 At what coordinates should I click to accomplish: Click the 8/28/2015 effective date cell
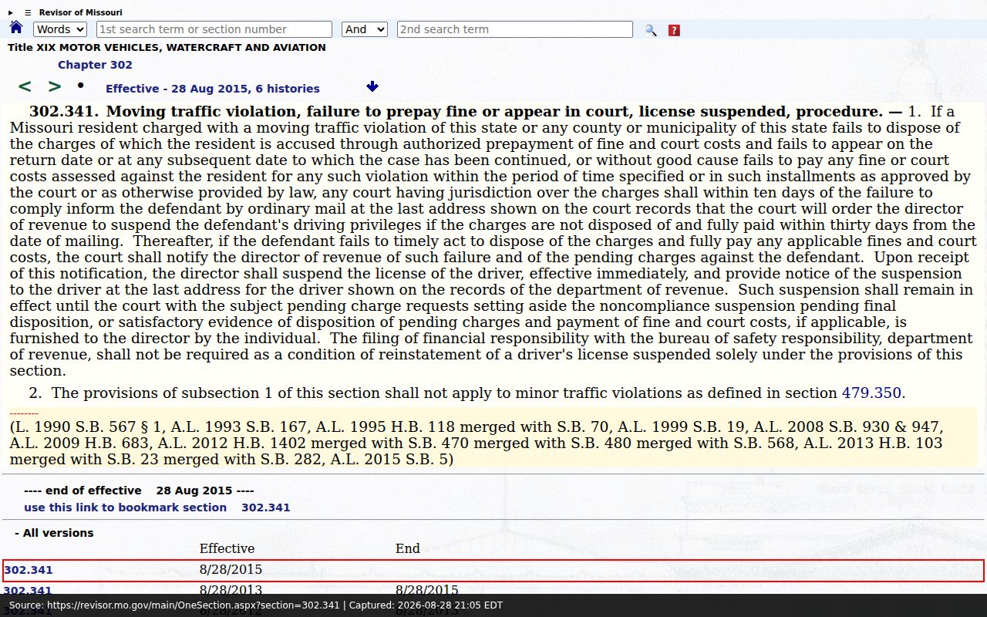[231, 570]
